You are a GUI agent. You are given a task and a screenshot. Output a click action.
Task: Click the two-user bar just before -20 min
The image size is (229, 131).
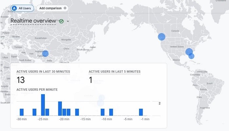coord(60,109)
